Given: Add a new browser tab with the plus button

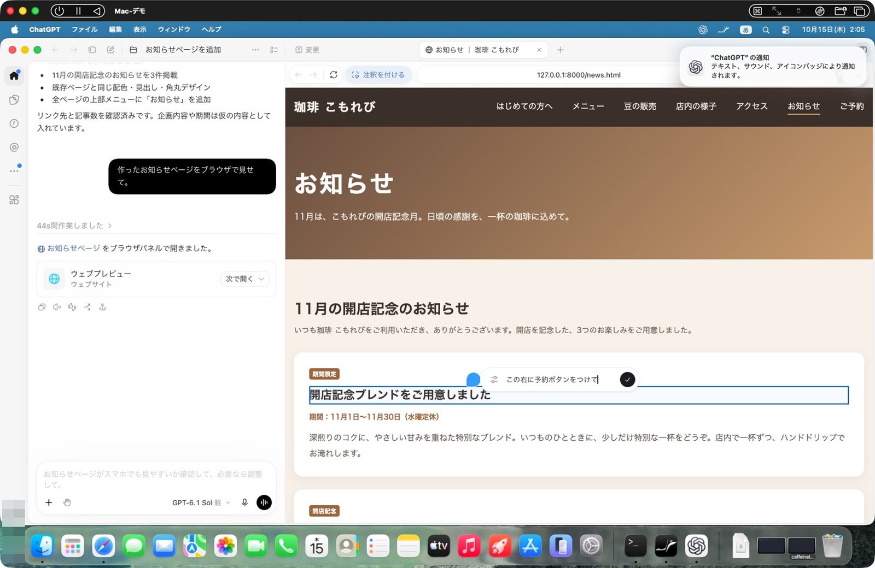Looking at the screenshot, I should [560, 50].
